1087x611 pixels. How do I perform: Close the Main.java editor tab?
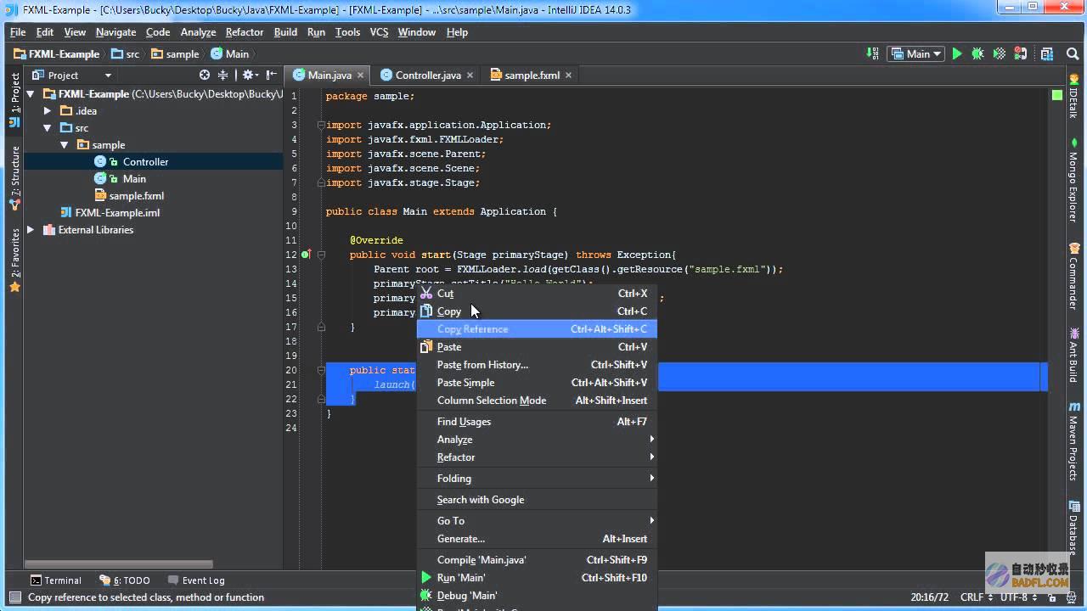(361, 76)
